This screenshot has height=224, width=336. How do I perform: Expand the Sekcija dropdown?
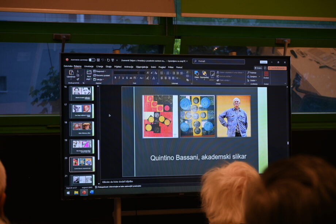[99, 80]
